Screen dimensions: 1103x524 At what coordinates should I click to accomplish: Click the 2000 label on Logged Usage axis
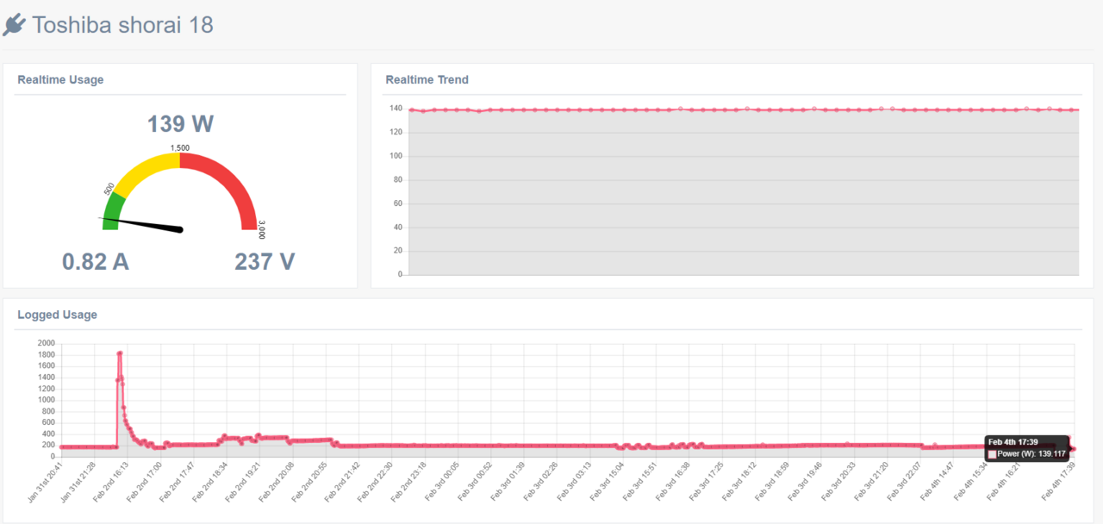point(47,343)
